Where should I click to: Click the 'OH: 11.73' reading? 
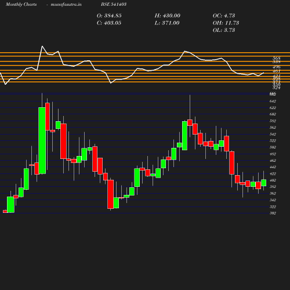pyautogui.click(x=226, y=23)
